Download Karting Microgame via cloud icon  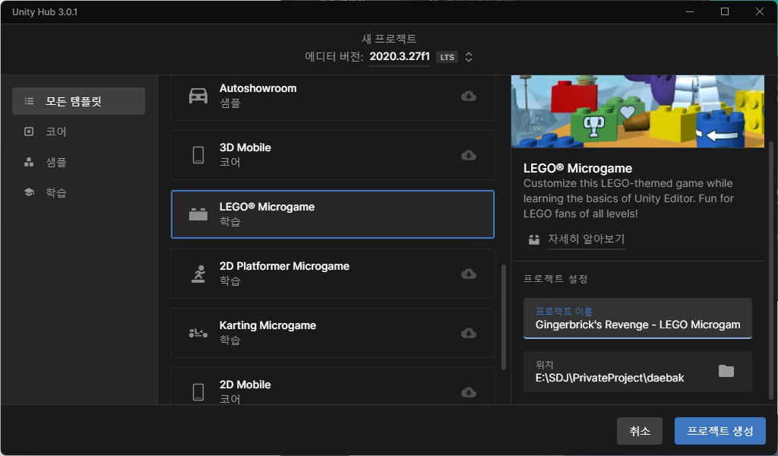point(468,333)
